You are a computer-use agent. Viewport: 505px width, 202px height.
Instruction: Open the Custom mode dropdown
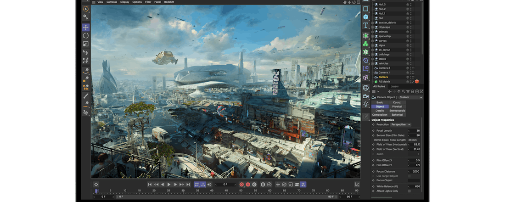point(410,97)
